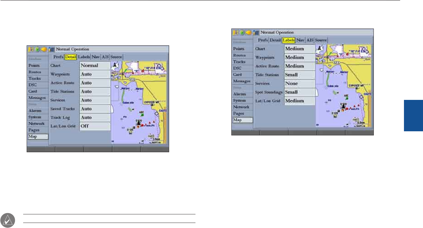This screenshot has height=228, width=423.
Task: Open Card in left screen sidebar
Action: point(38,91)
